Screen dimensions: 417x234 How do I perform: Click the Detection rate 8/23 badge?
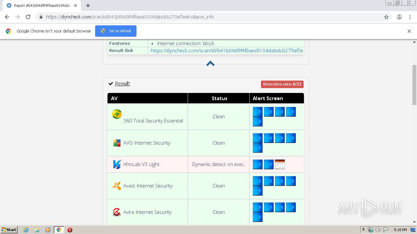[282, 84]
